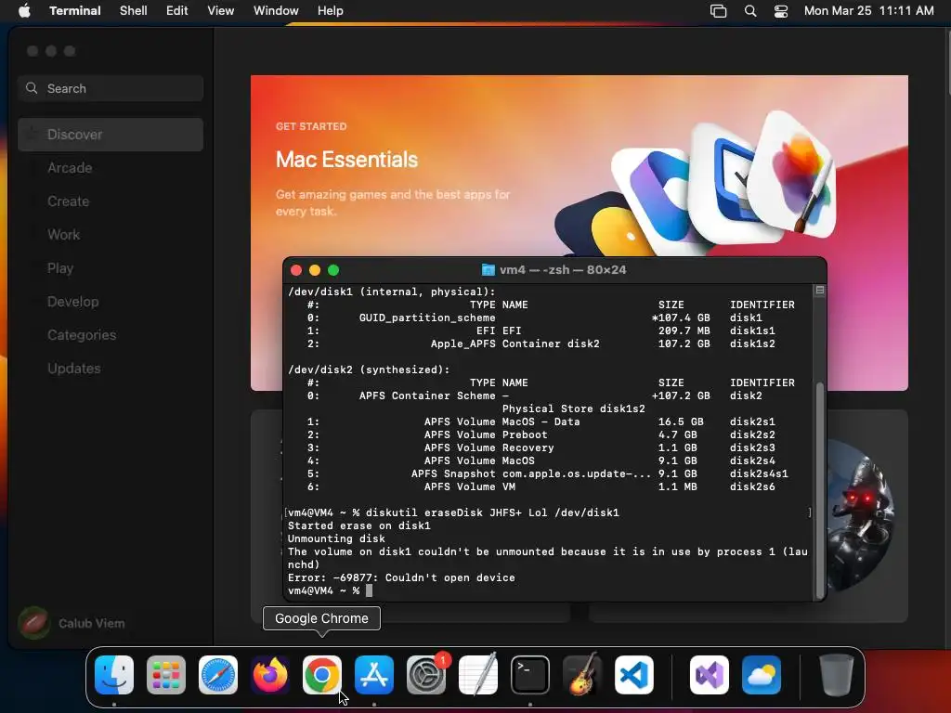Open the Apple menu
The image size is (951, 713).
pyautogui.click(x=24, y=10)
